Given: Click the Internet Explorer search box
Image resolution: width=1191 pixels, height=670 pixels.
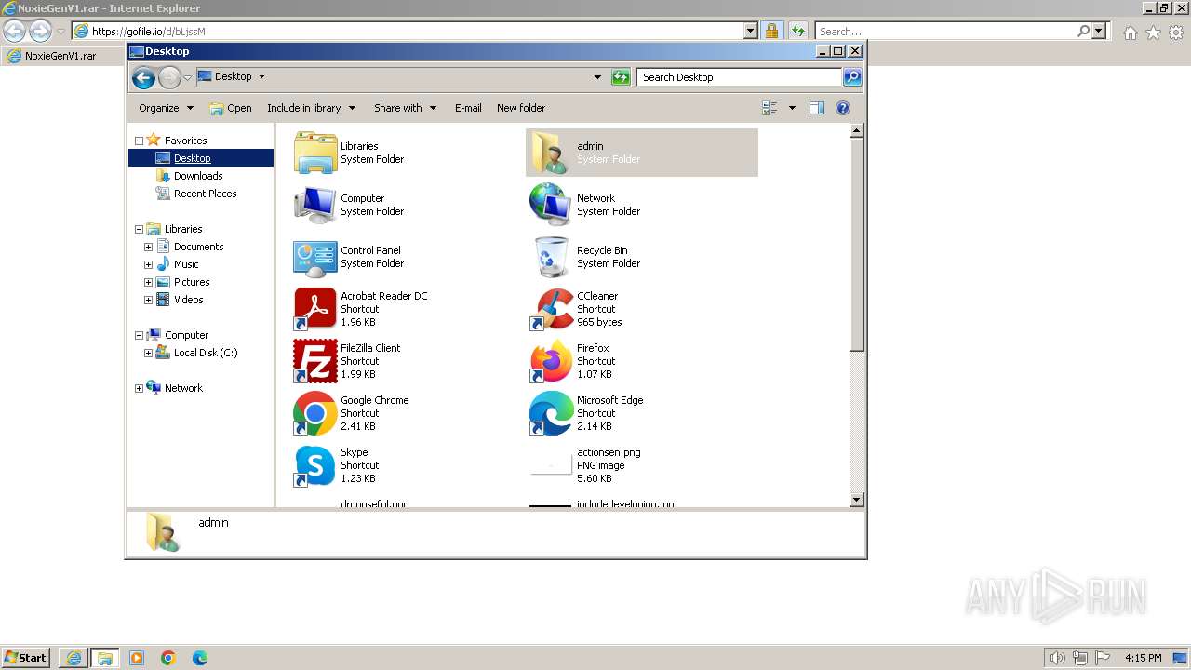Looking at the screenshot, I should [x=945, y=31].
